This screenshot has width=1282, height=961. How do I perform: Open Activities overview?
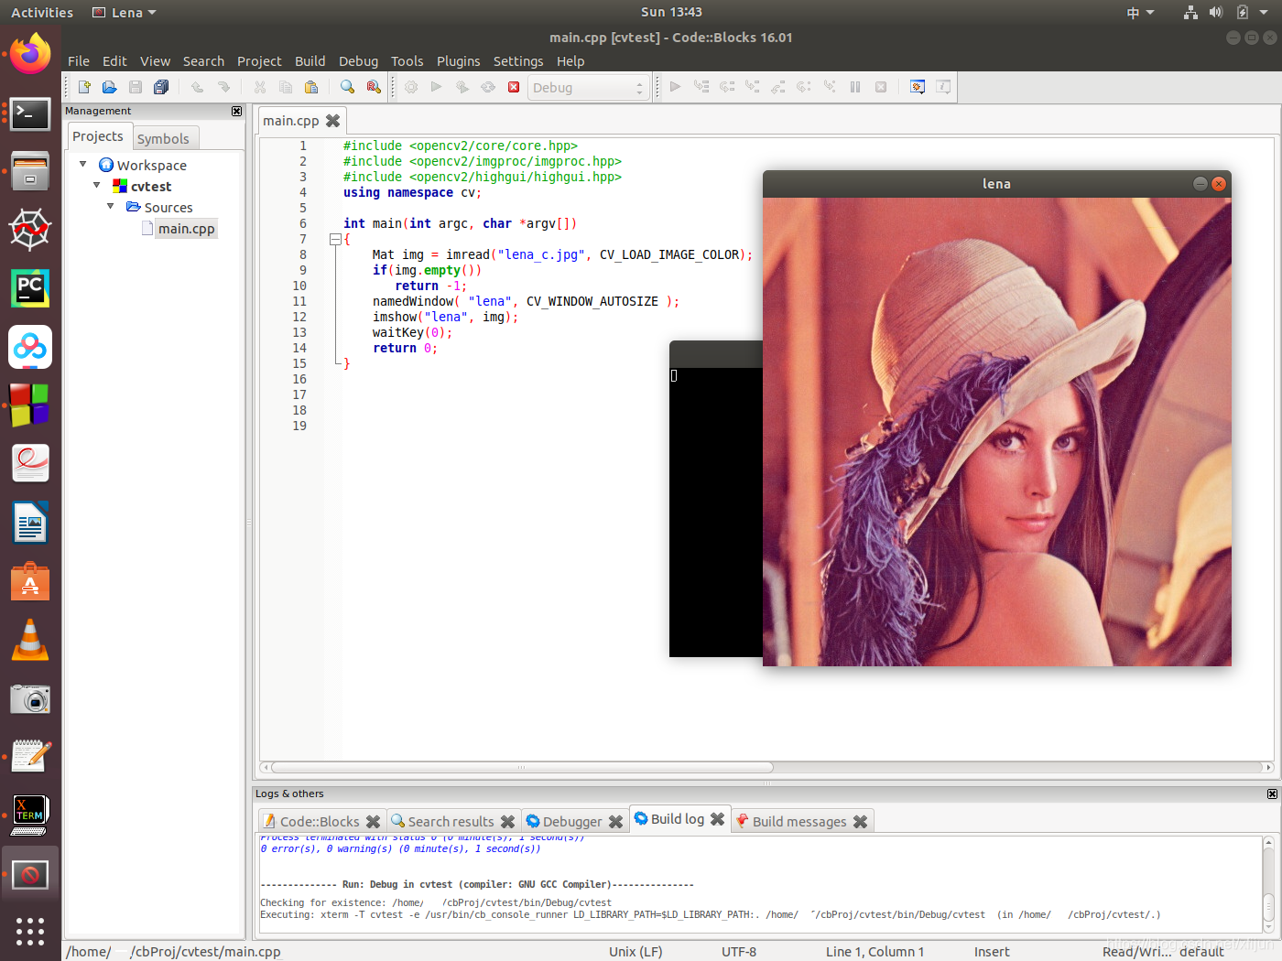tap(42, 13)
